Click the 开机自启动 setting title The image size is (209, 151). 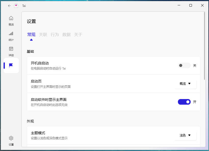[40, 63]
